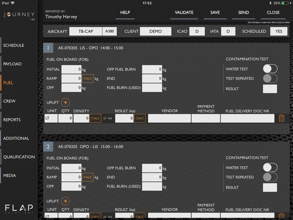Click Fuel Burn (Used) field flight 2

(x=152, y=186)
